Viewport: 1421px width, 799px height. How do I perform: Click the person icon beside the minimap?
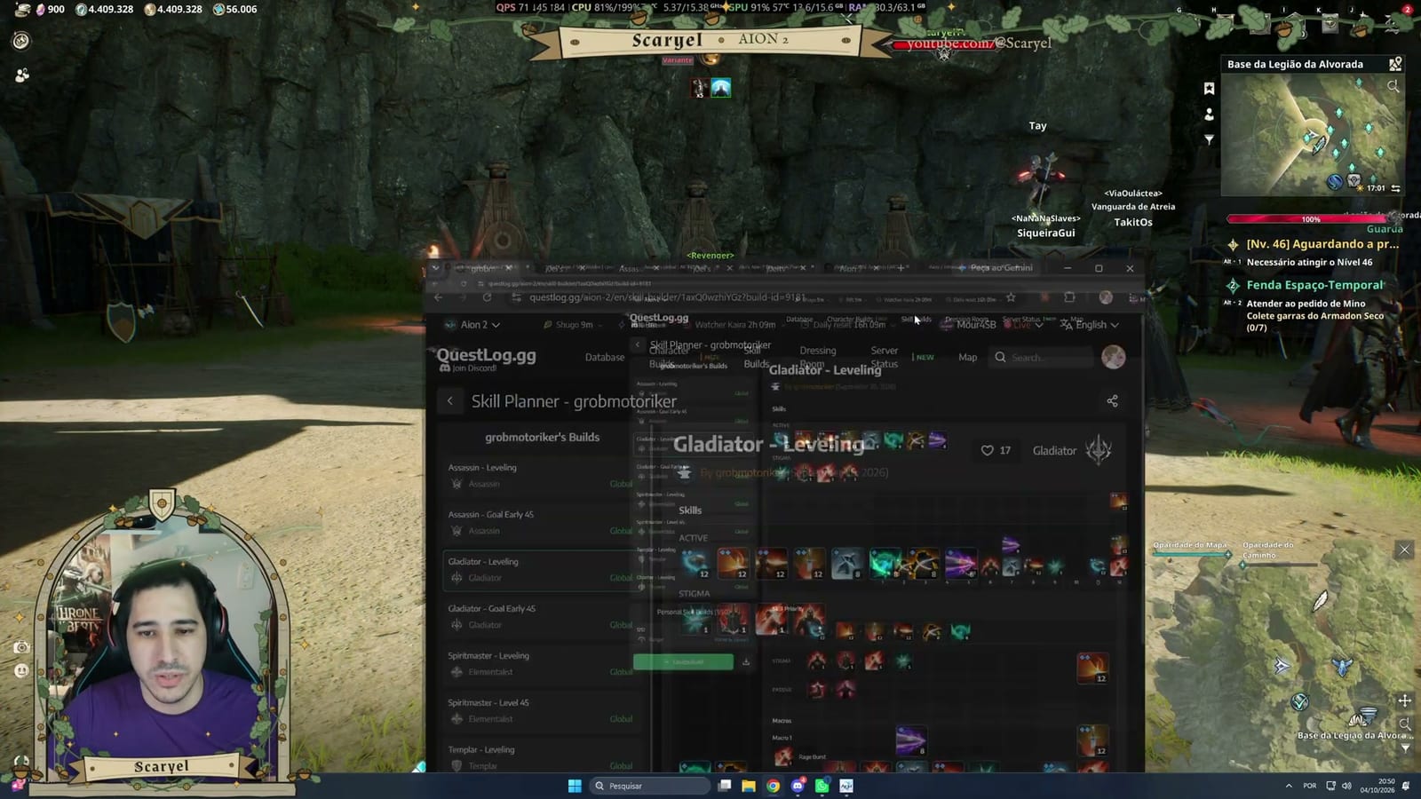pos(1209,115)
